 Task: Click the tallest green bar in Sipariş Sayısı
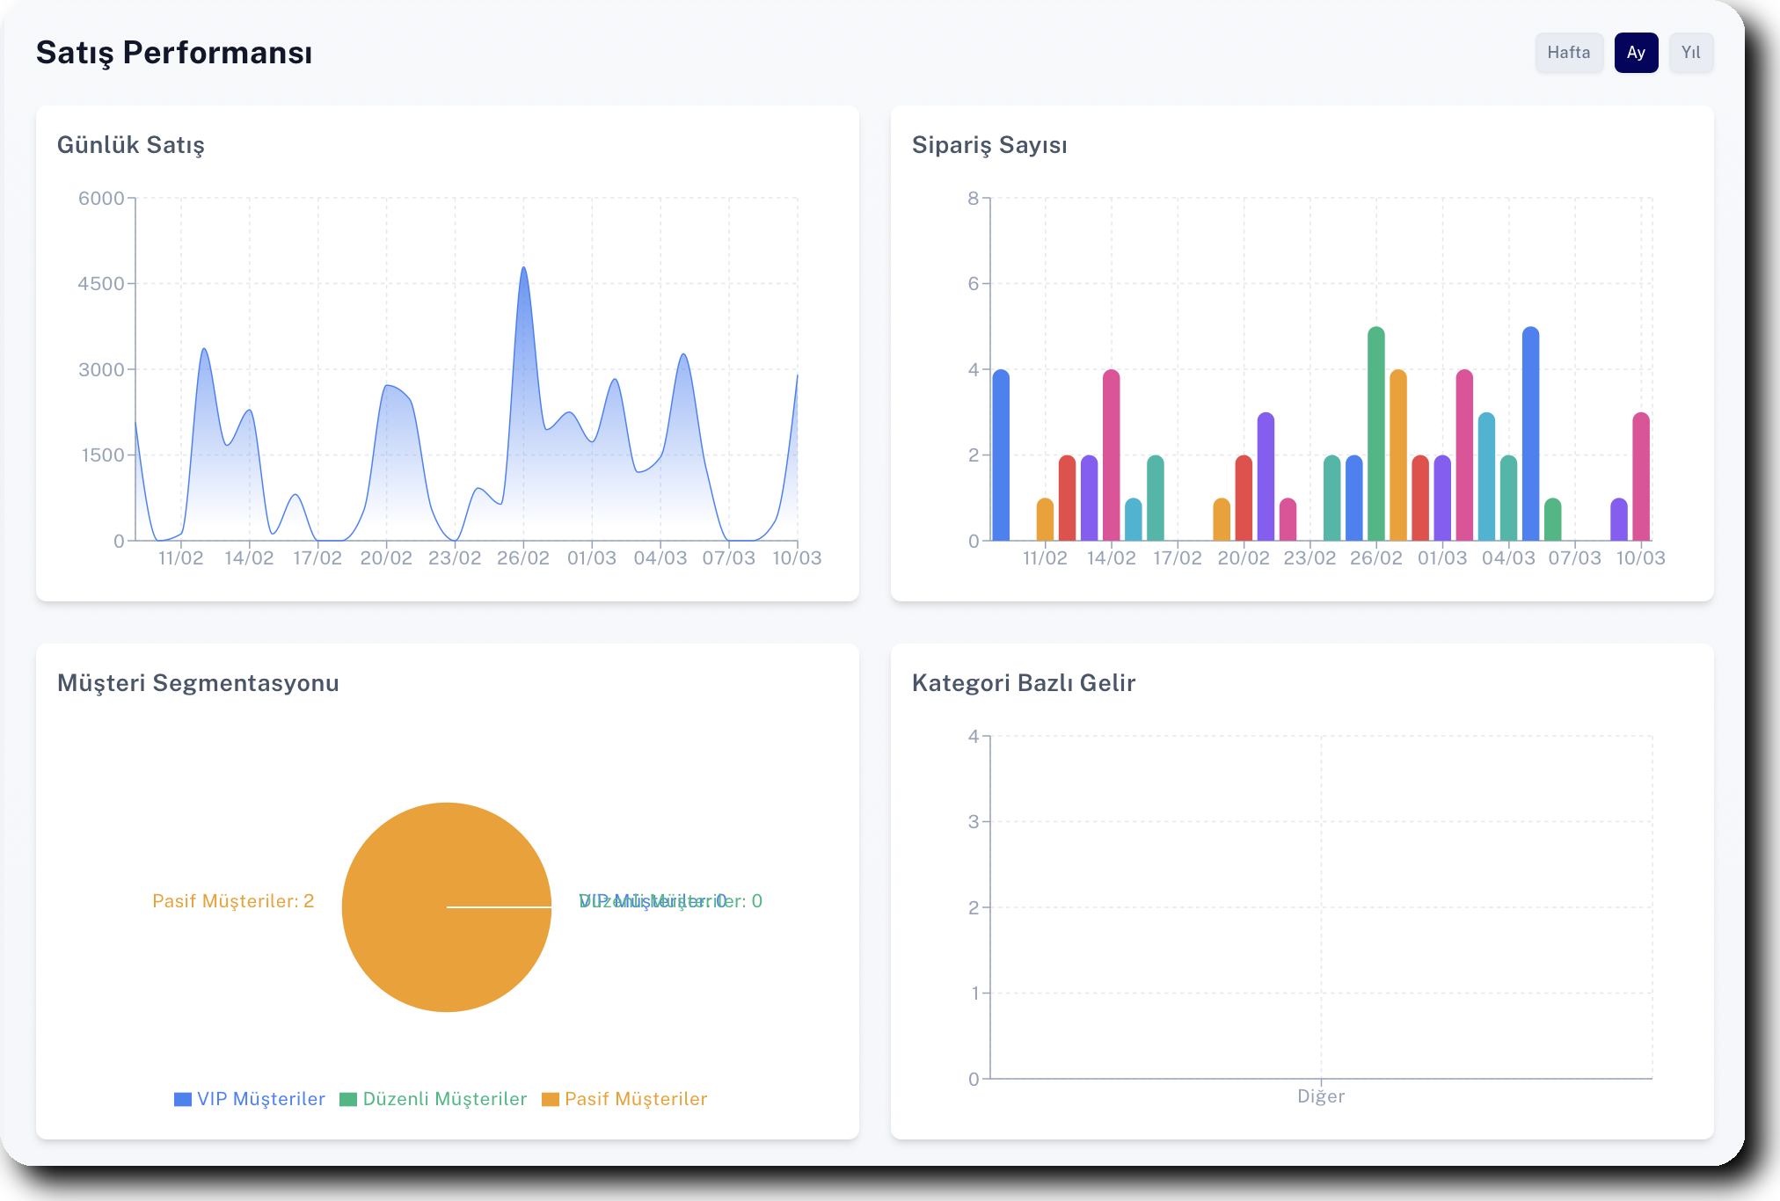point(1375,435)
